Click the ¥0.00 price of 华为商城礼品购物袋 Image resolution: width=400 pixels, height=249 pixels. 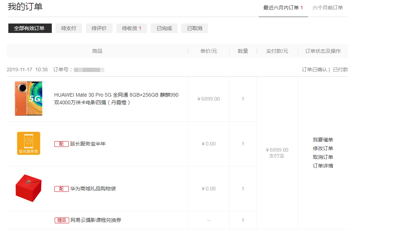[209, 189]
